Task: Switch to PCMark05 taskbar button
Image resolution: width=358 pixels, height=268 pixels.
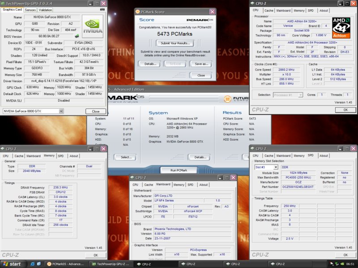Action: point(66,264)
